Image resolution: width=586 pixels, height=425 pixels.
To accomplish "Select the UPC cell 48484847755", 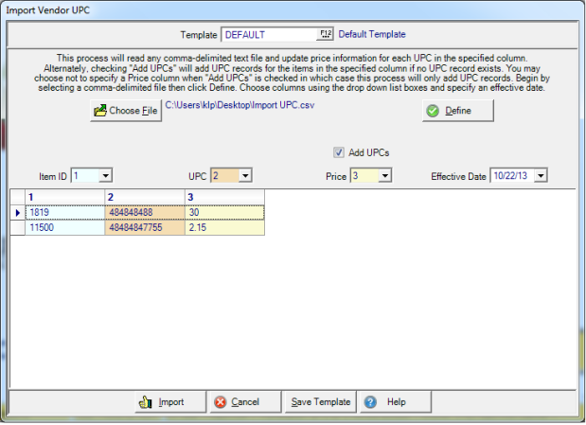I will [x=144, y=228].
